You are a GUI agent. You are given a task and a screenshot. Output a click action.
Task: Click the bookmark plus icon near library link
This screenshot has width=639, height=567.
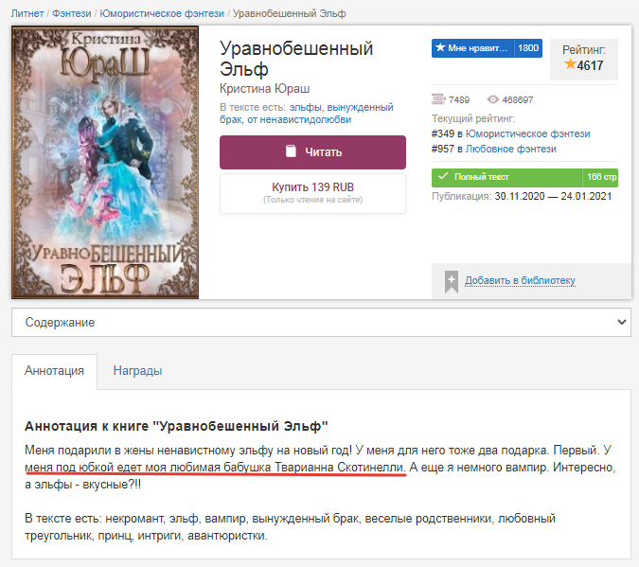tap(452, 281)
